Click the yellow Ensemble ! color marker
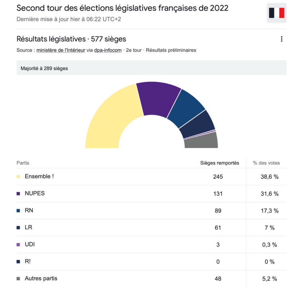297x289 pixels. coord(18,176)
